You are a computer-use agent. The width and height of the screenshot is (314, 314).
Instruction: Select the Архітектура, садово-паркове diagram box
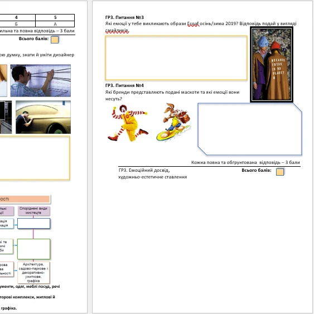click(x=33, y=272)
